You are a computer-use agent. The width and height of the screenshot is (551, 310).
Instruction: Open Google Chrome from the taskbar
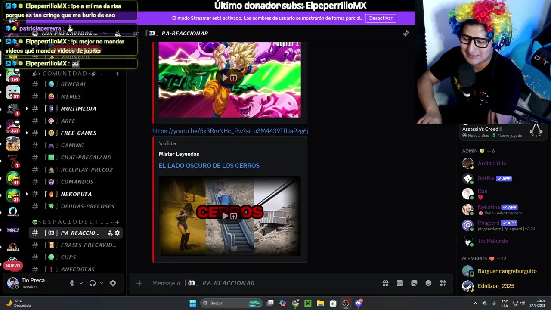pyautogui.click(x=295, y=303)
